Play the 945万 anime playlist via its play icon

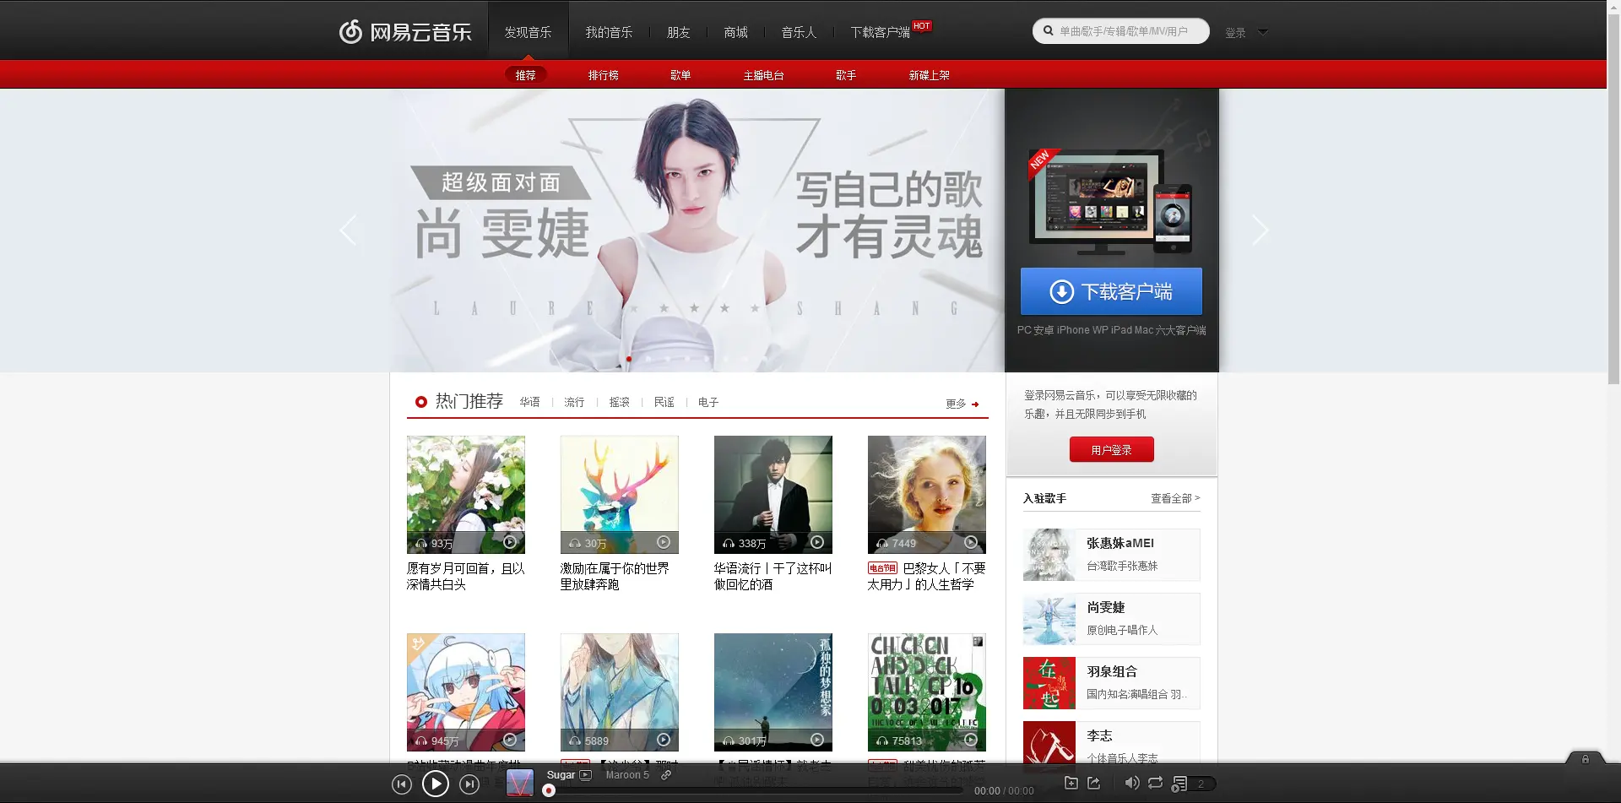point(510,740)
